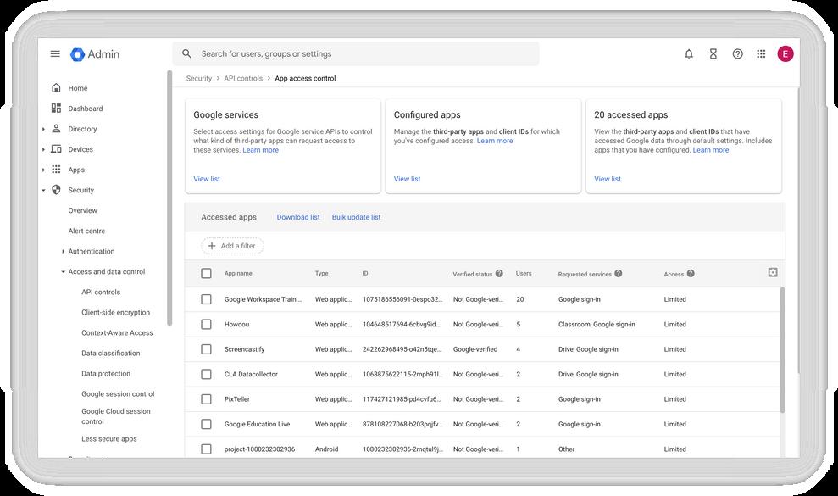Open the account avatar E
Viewport: 838px width, 496px height.
click(x=785, y=54)
